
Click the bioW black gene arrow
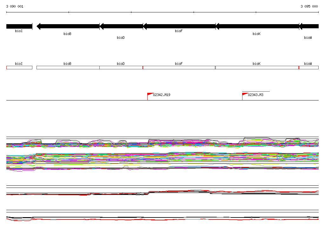(309, 26)
